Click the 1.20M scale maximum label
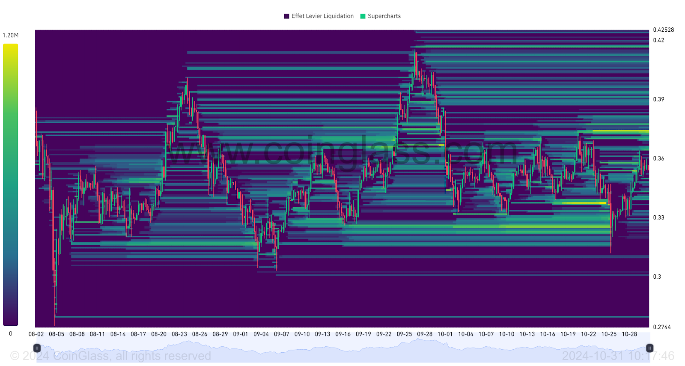This screenshot has height=366, width=685. click(x=11, y=36)
